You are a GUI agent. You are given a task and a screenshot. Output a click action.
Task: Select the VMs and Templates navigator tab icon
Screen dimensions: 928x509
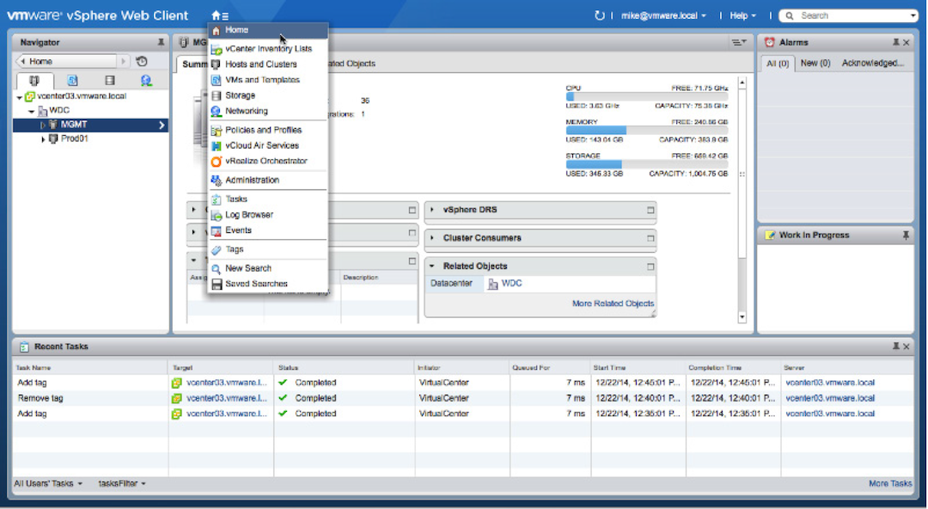(x=72, y=81)
